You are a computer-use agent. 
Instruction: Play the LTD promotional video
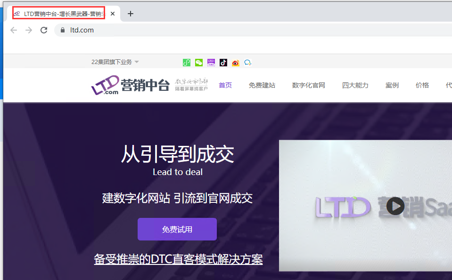[395, 206]
